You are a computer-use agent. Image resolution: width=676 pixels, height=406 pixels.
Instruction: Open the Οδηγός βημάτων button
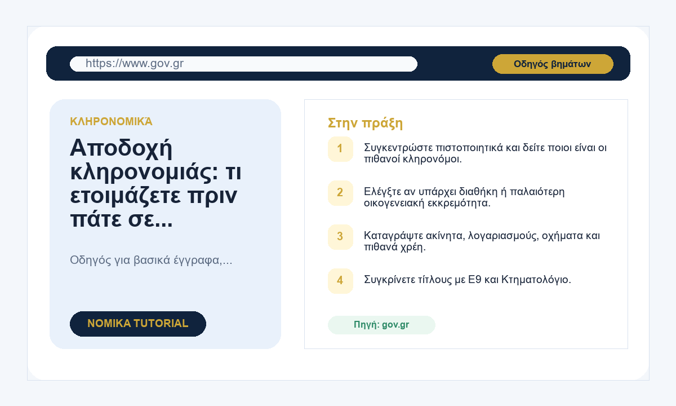coord(553,64)
